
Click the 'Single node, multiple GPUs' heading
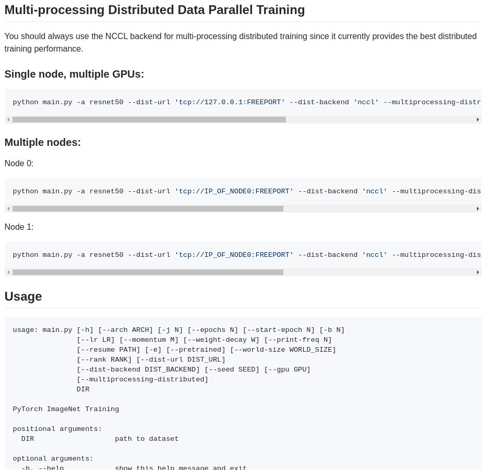click(x=74, y=74)
